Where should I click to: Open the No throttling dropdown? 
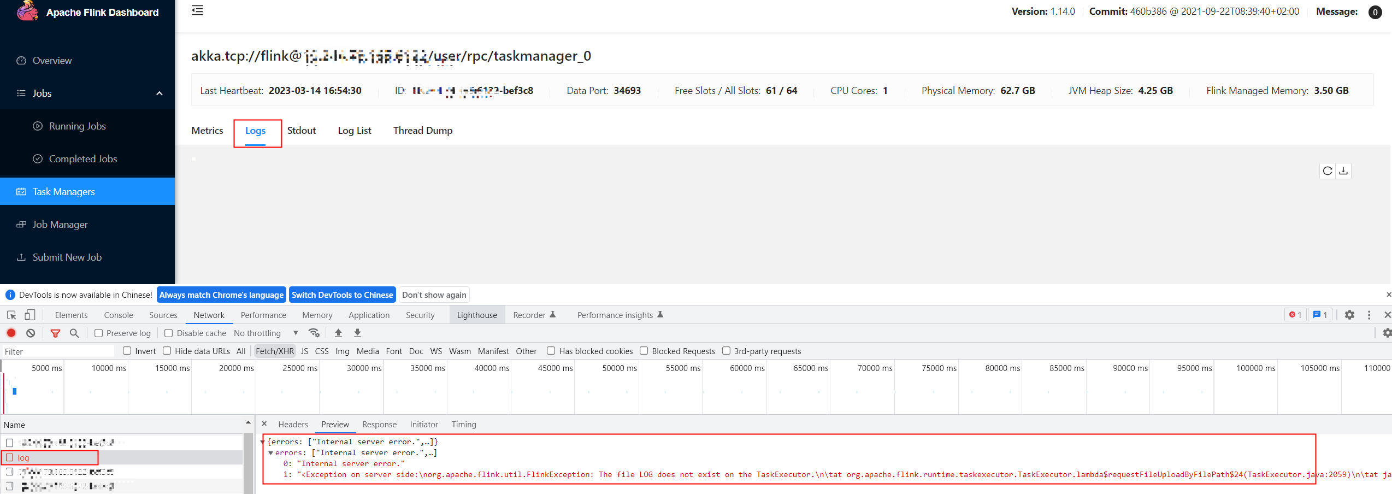point(266,333)
